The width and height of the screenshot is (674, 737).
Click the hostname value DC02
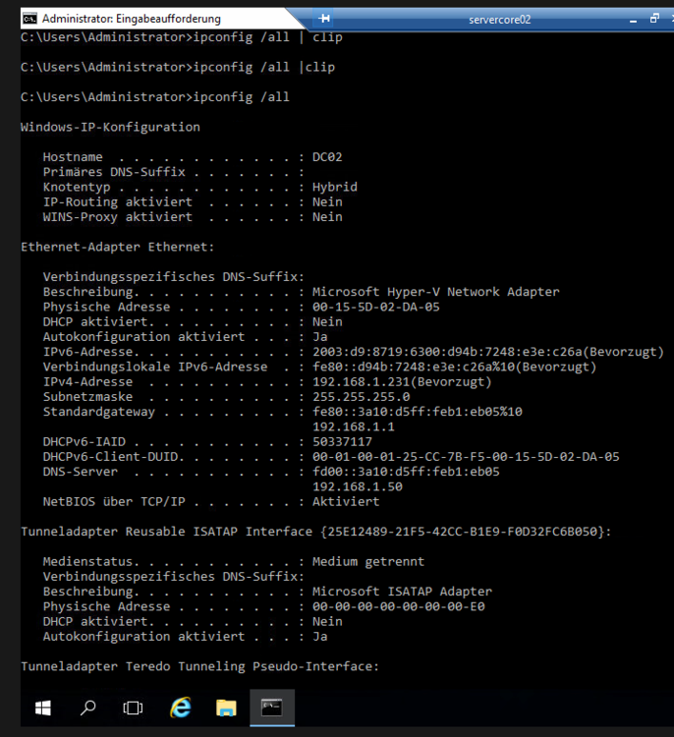coord(327,157)
